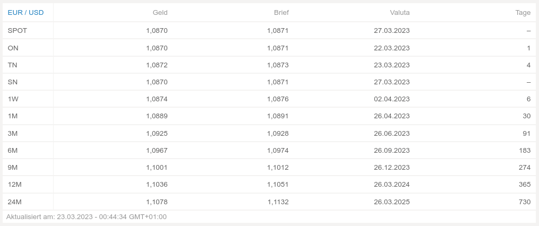This screenshot has height=226, width=539.
Task: Select the ON row label
Action: [x=13, y=48]
